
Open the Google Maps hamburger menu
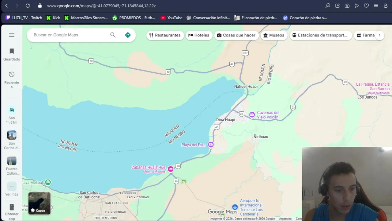(12, 35)
